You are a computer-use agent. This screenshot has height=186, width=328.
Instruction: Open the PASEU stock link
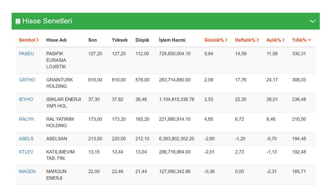tap(26, 54)
